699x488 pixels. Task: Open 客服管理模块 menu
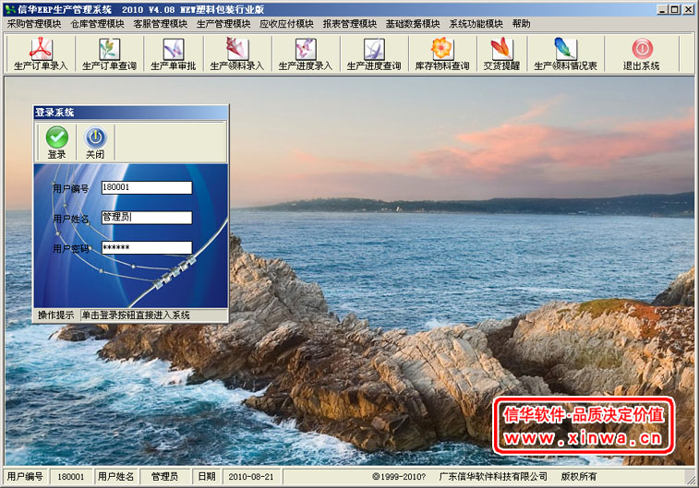161,24
